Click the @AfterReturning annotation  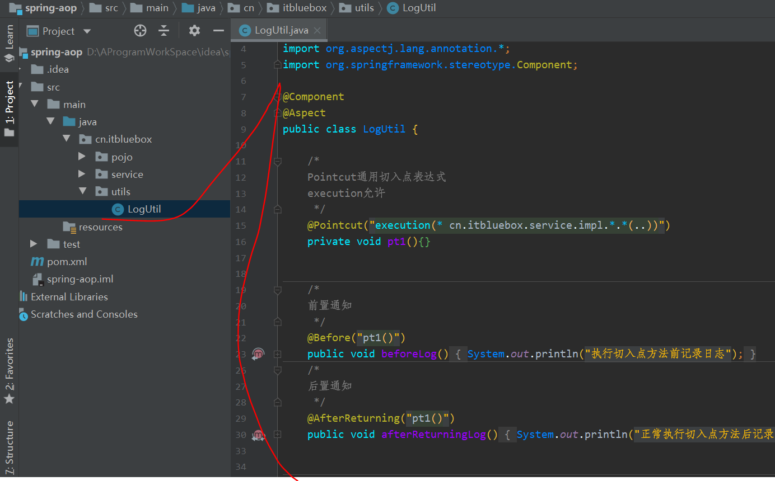tap(353, 418)
